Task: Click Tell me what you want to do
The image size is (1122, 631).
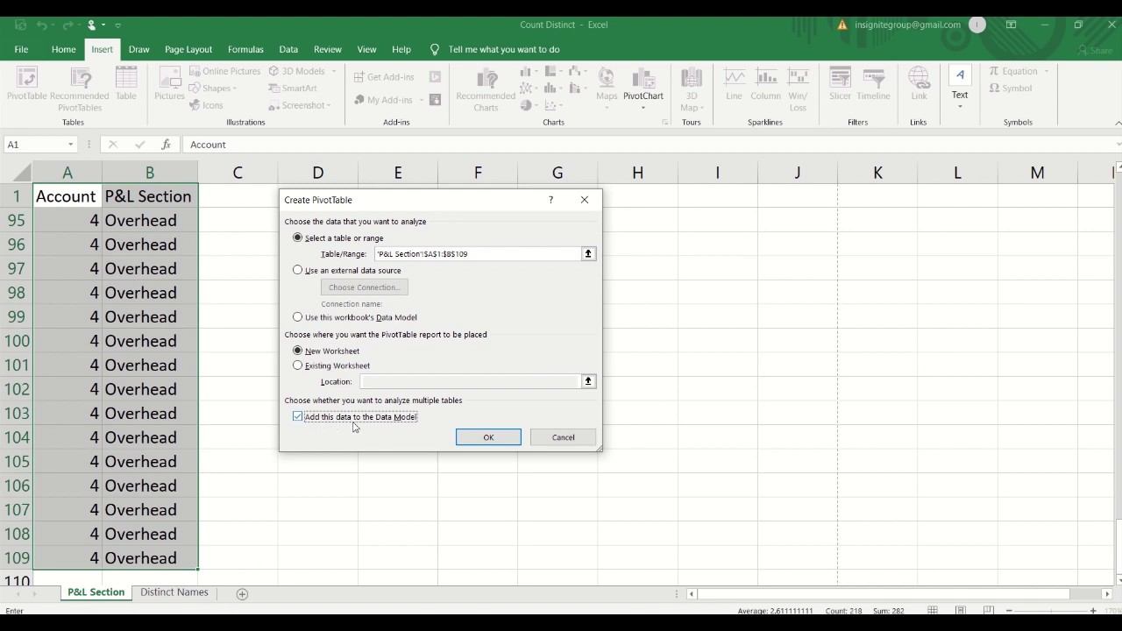Action: 503,49
